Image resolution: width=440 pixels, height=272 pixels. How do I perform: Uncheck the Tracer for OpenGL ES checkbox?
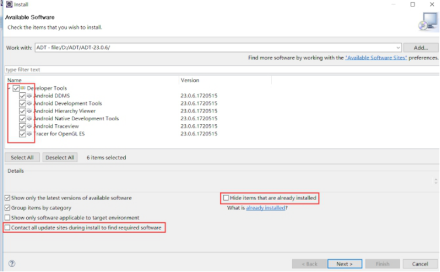tap(22, 134)
